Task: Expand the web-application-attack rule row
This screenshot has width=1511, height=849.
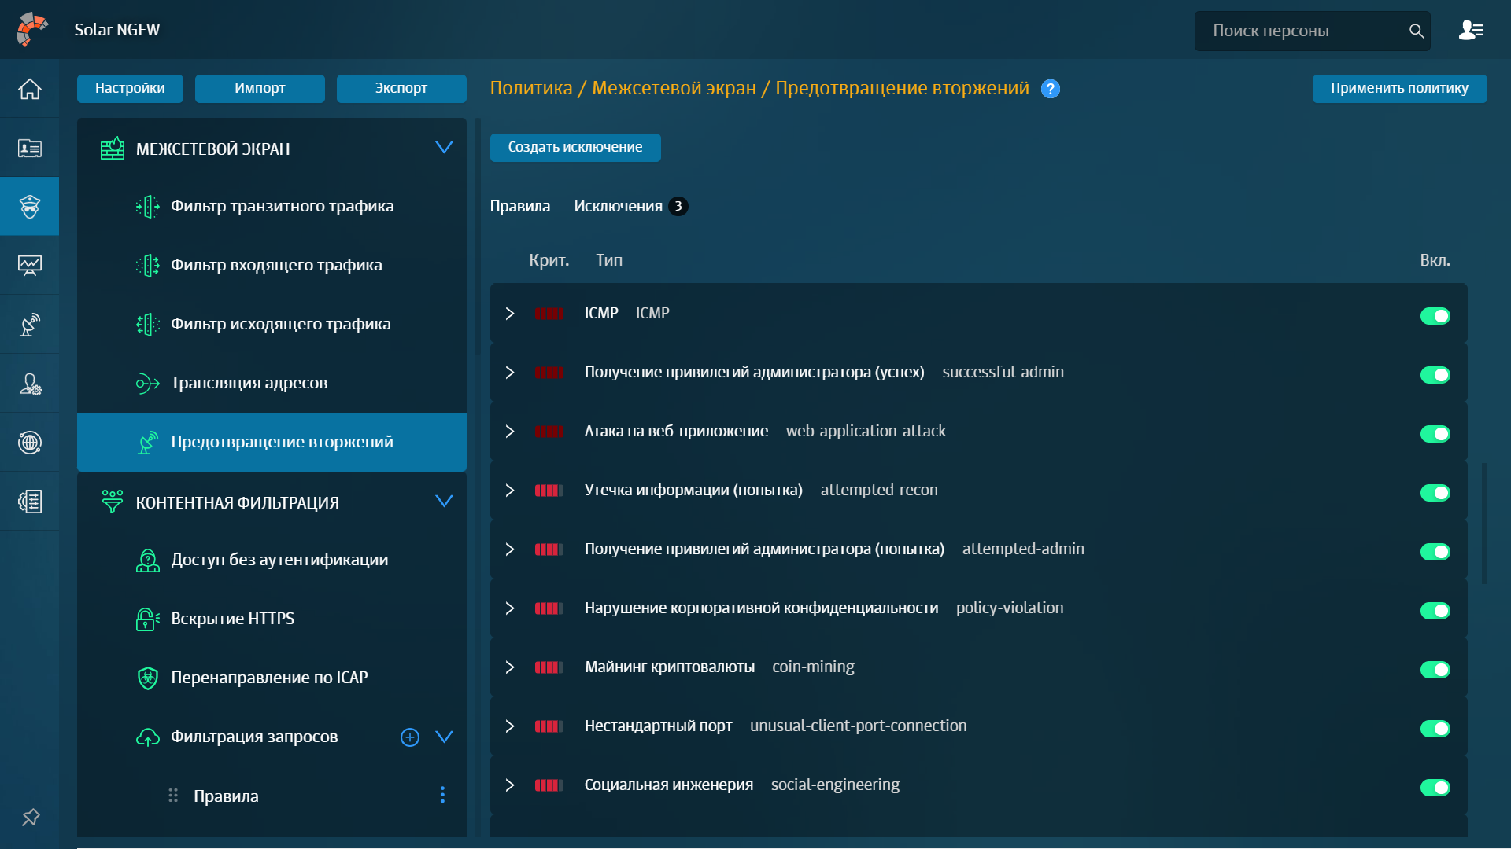Action: (510, 432)
